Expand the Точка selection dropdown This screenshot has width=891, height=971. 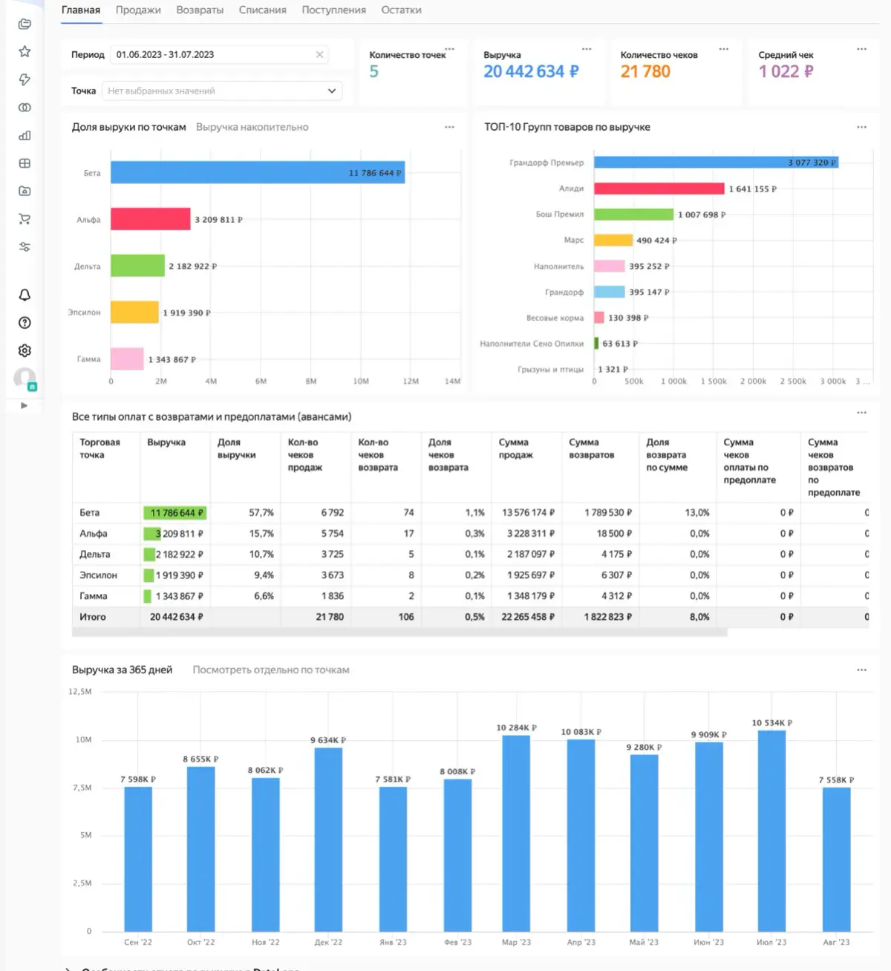pos(331,91)
